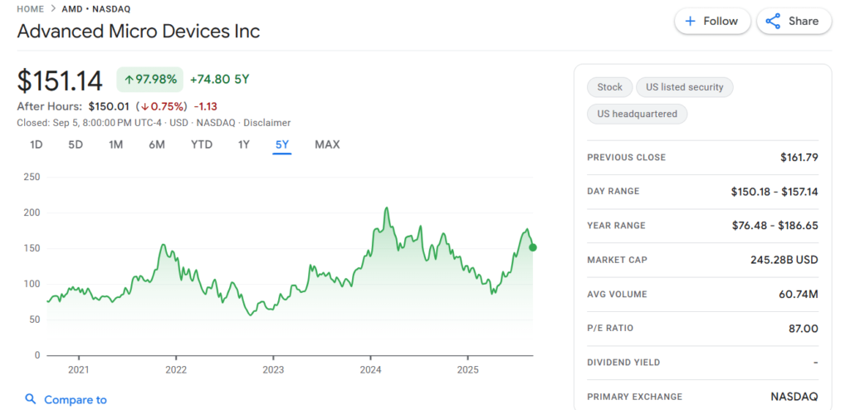This screenshot has width=850, height=410.
Task: Go to HOME breadcrumb
Action: pyautogui.click(x=31, y=9)
